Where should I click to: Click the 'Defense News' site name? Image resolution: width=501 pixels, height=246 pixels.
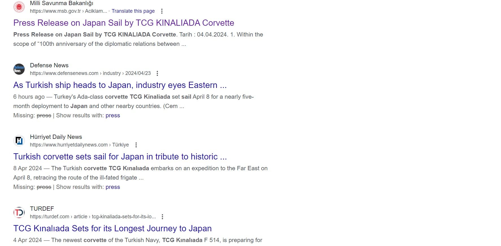49,65
